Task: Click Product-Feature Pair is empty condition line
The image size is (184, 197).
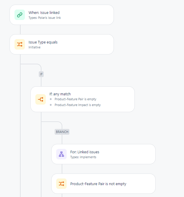Action: (75, 99)
